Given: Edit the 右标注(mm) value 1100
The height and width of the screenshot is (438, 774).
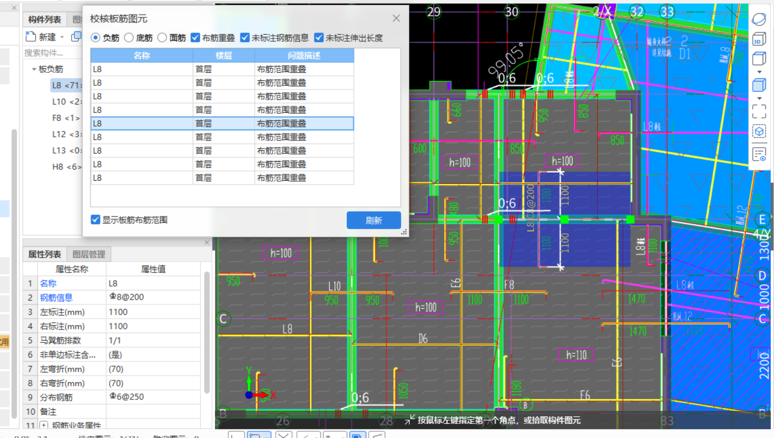Looking at the screenshot, I should coord(154,326).
